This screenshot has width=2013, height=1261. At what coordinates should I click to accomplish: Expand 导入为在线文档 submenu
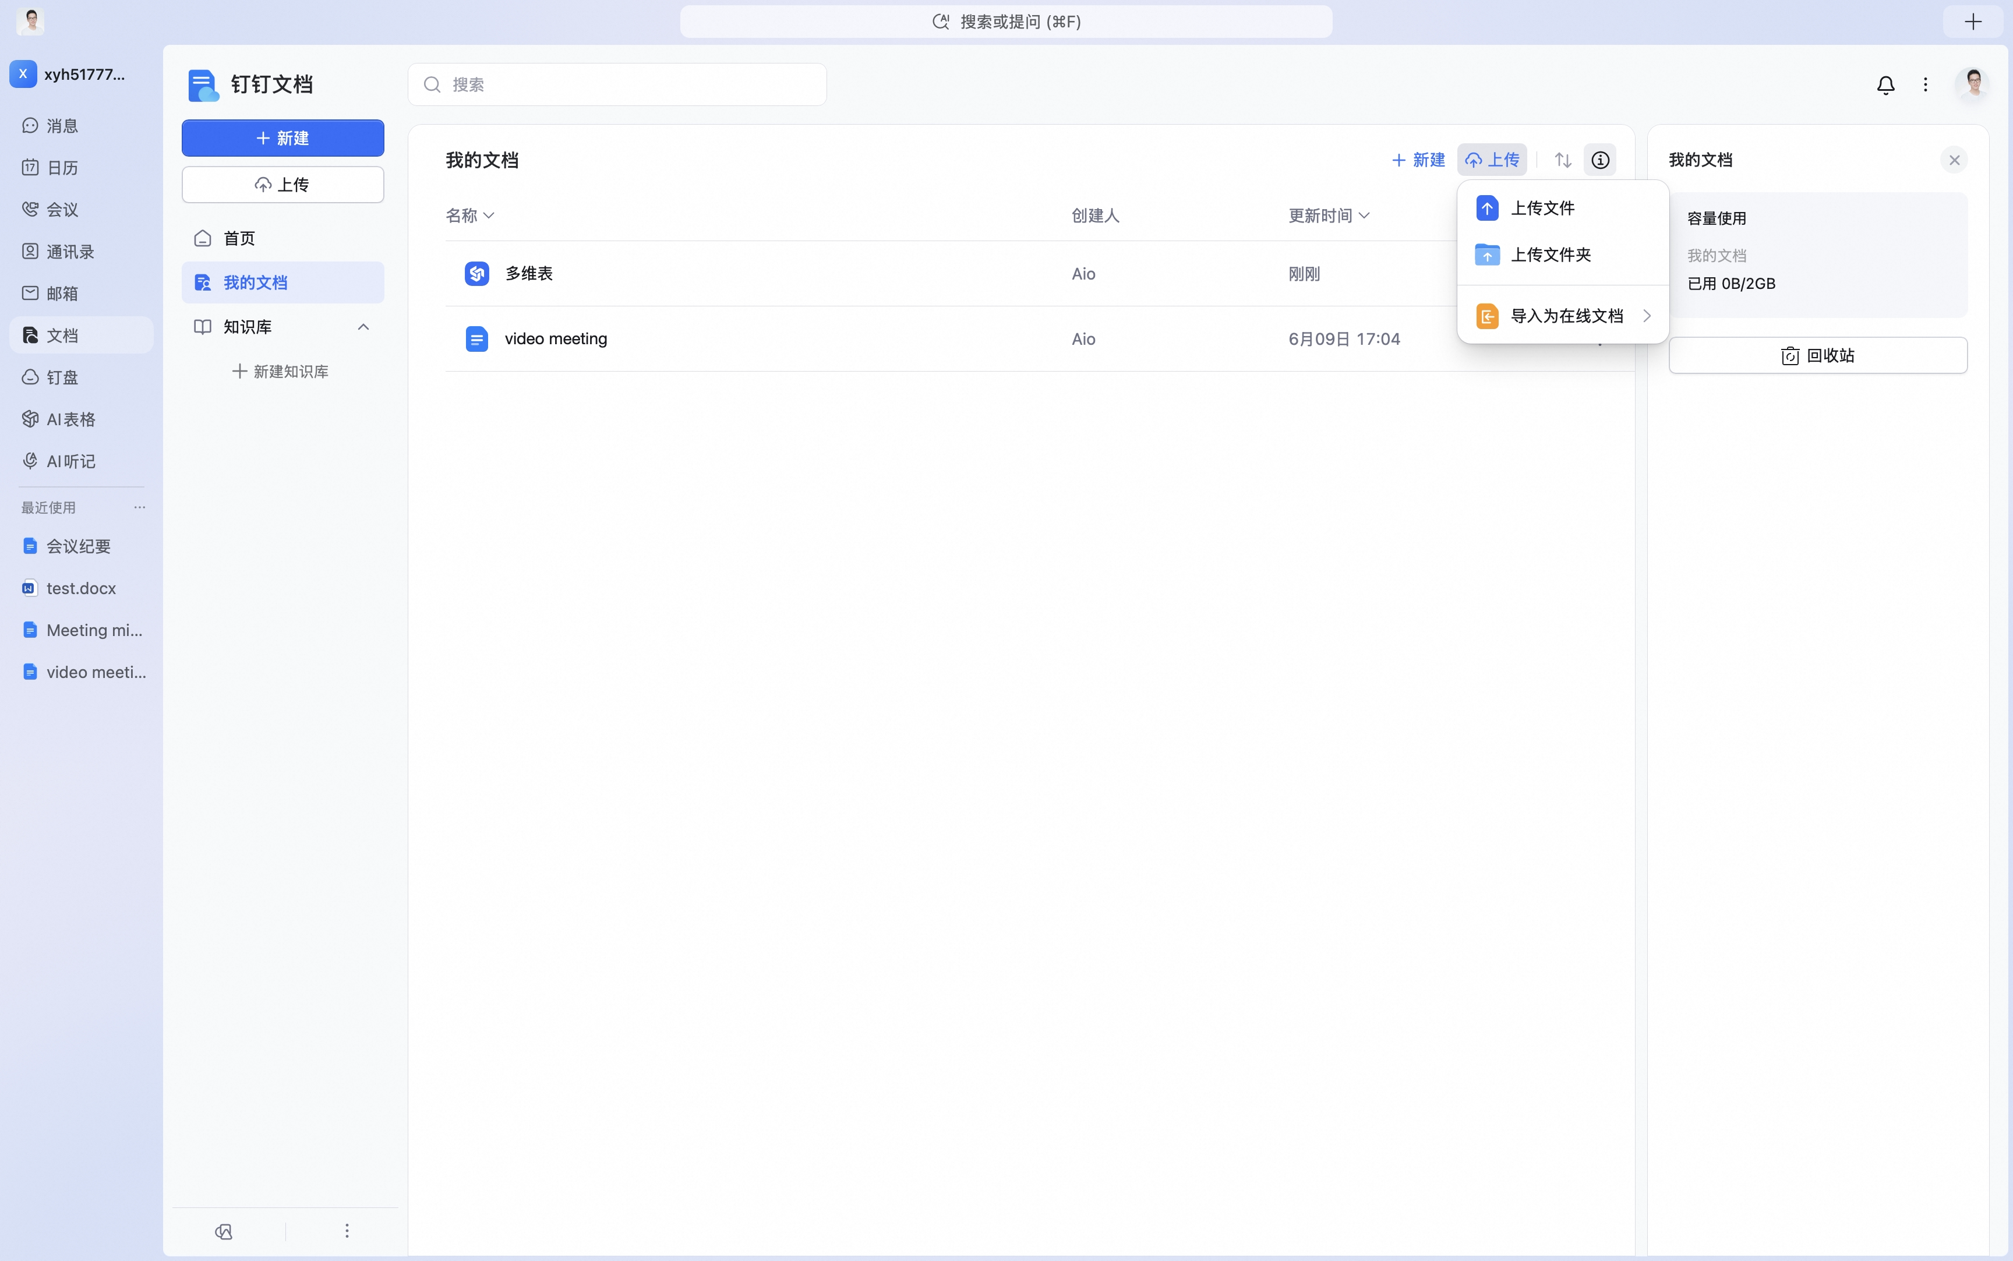pyautogui.click(x=1563, y=316)
